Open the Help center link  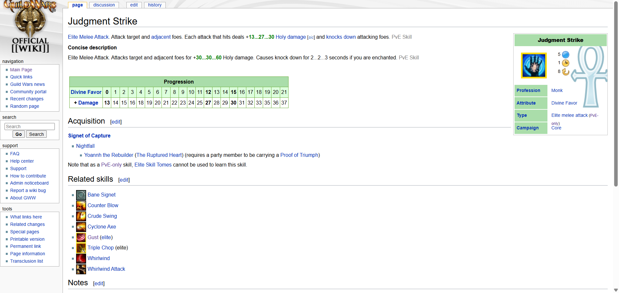coord(22,161)
